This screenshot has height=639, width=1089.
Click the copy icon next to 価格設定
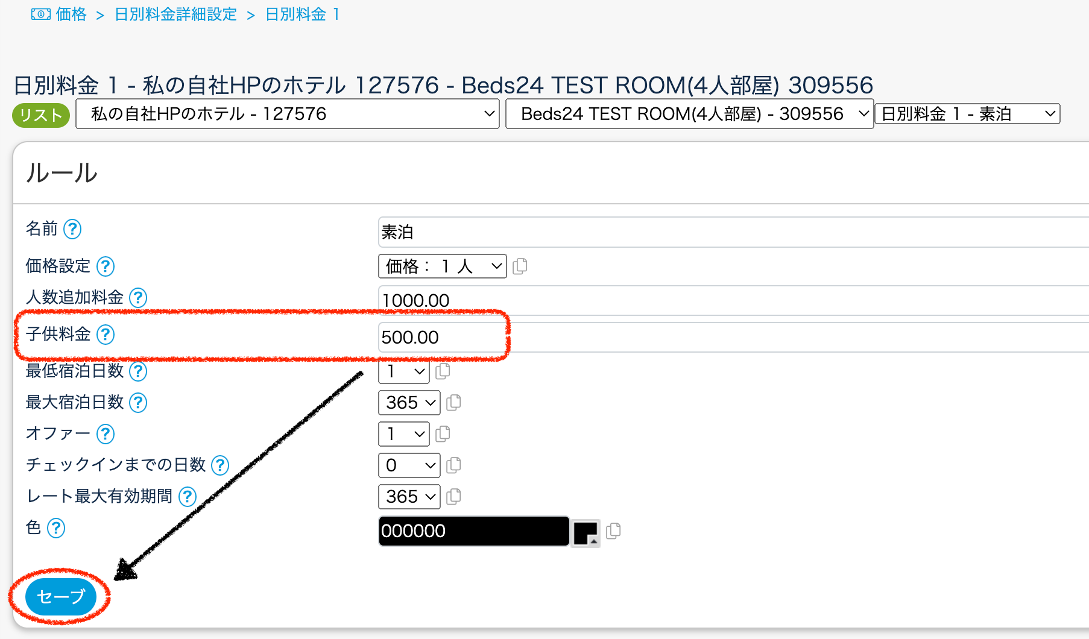(x=520, y=266)
